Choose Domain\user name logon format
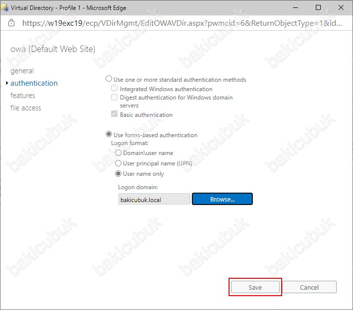The image size is (353, 310). [x=118, y=153]
